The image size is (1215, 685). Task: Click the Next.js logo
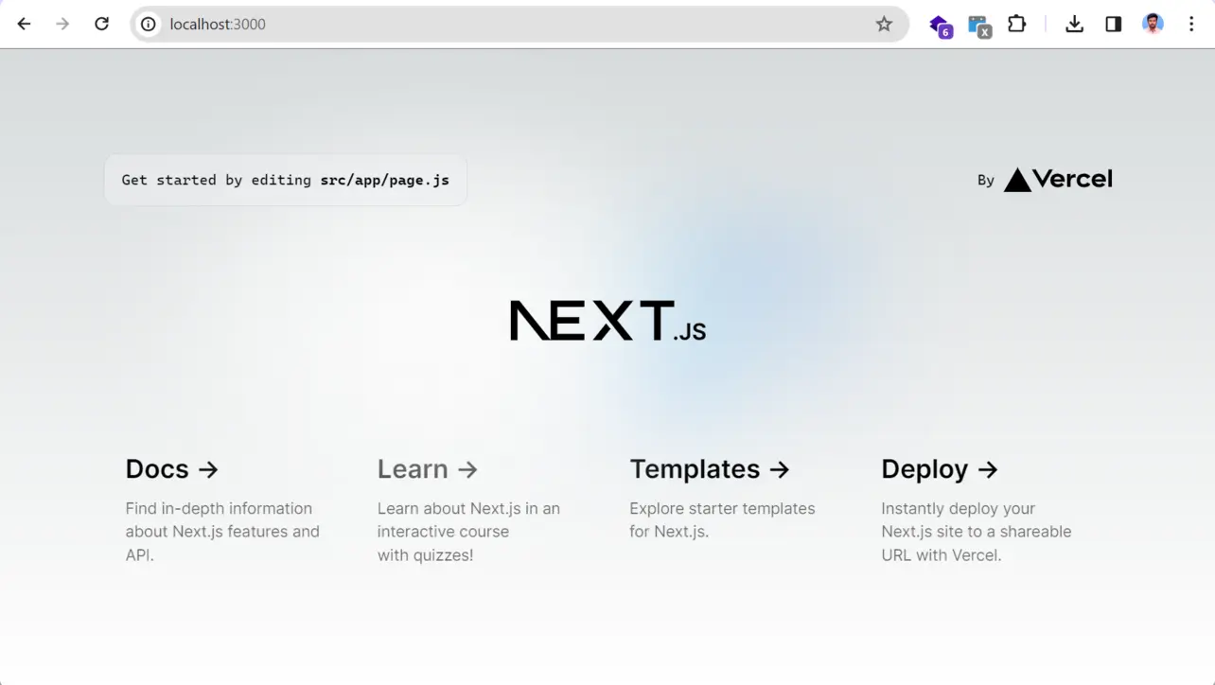(607, 321)
